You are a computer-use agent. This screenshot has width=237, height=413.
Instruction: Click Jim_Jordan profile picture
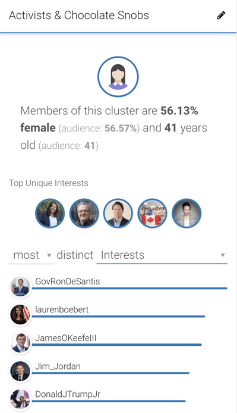click(x=20, y=371)
